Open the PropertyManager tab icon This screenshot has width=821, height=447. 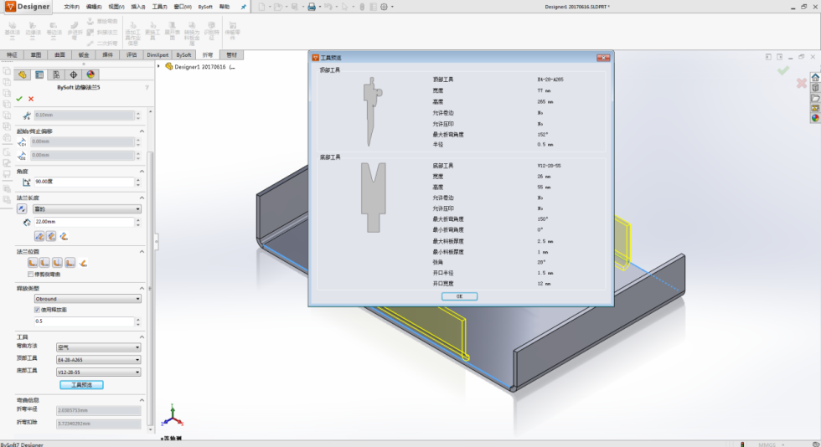coord(39,74)
